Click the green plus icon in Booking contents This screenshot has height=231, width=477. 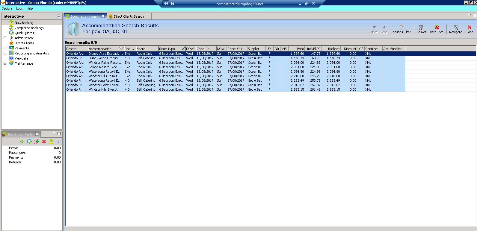(x=22, y=142)
